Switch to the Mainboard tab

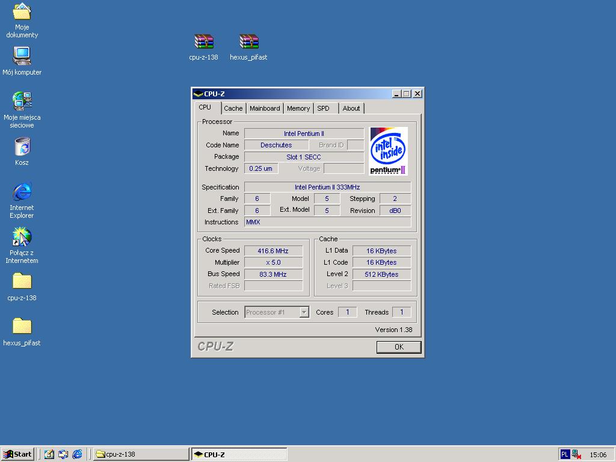point(265,108)
